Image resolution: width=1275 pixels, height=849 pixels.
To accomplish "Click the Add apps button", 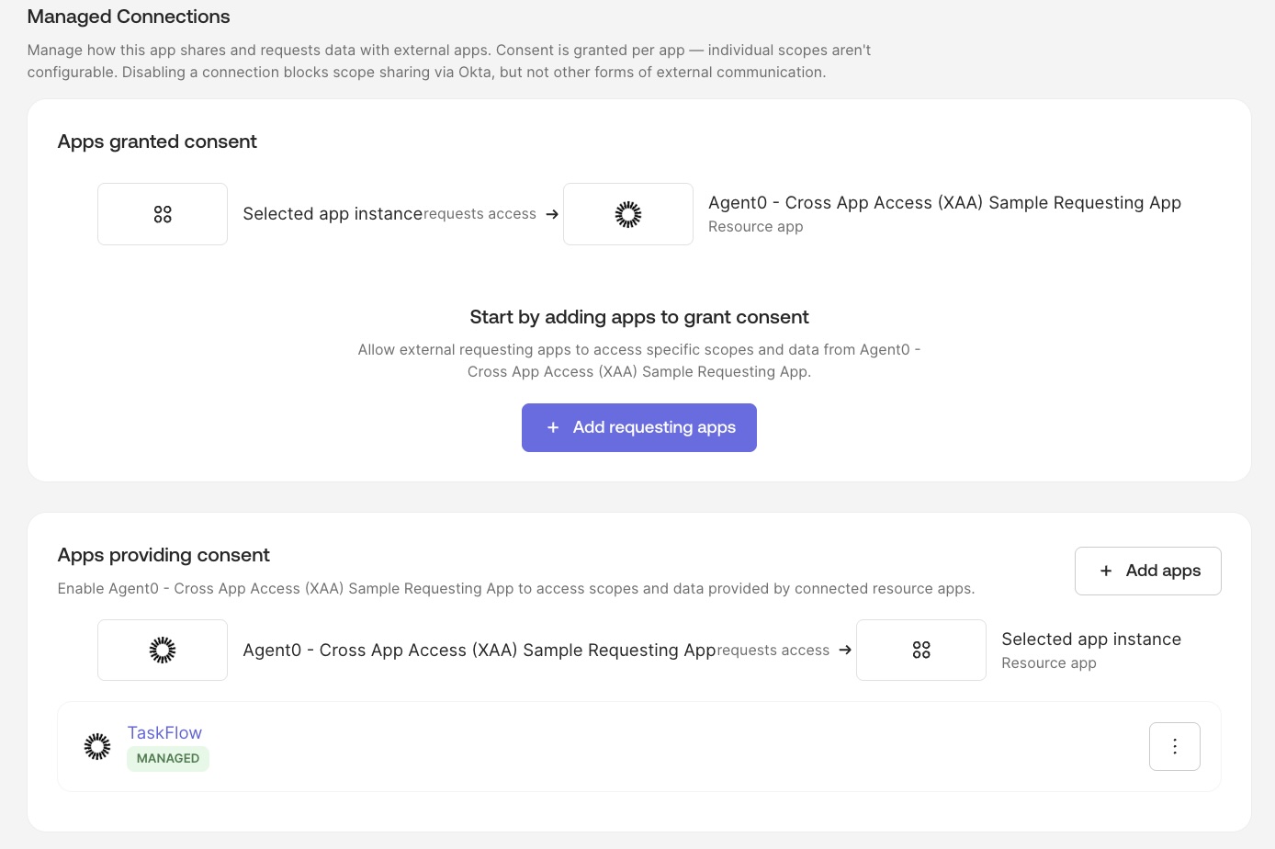I will [1147, 571].
